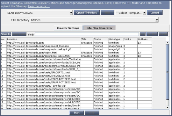The width and height of the screenshot is (172, 116).
Task: Select the images/epl_logo.jpg location row
Action: (x=44, y=46)
